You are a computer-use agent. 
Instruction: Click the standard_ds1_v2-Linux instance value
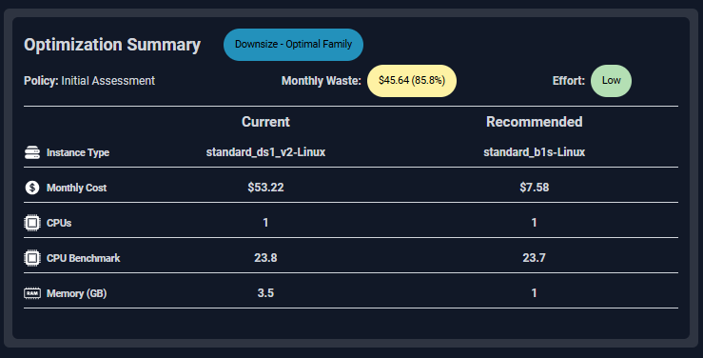click(265, 152)
